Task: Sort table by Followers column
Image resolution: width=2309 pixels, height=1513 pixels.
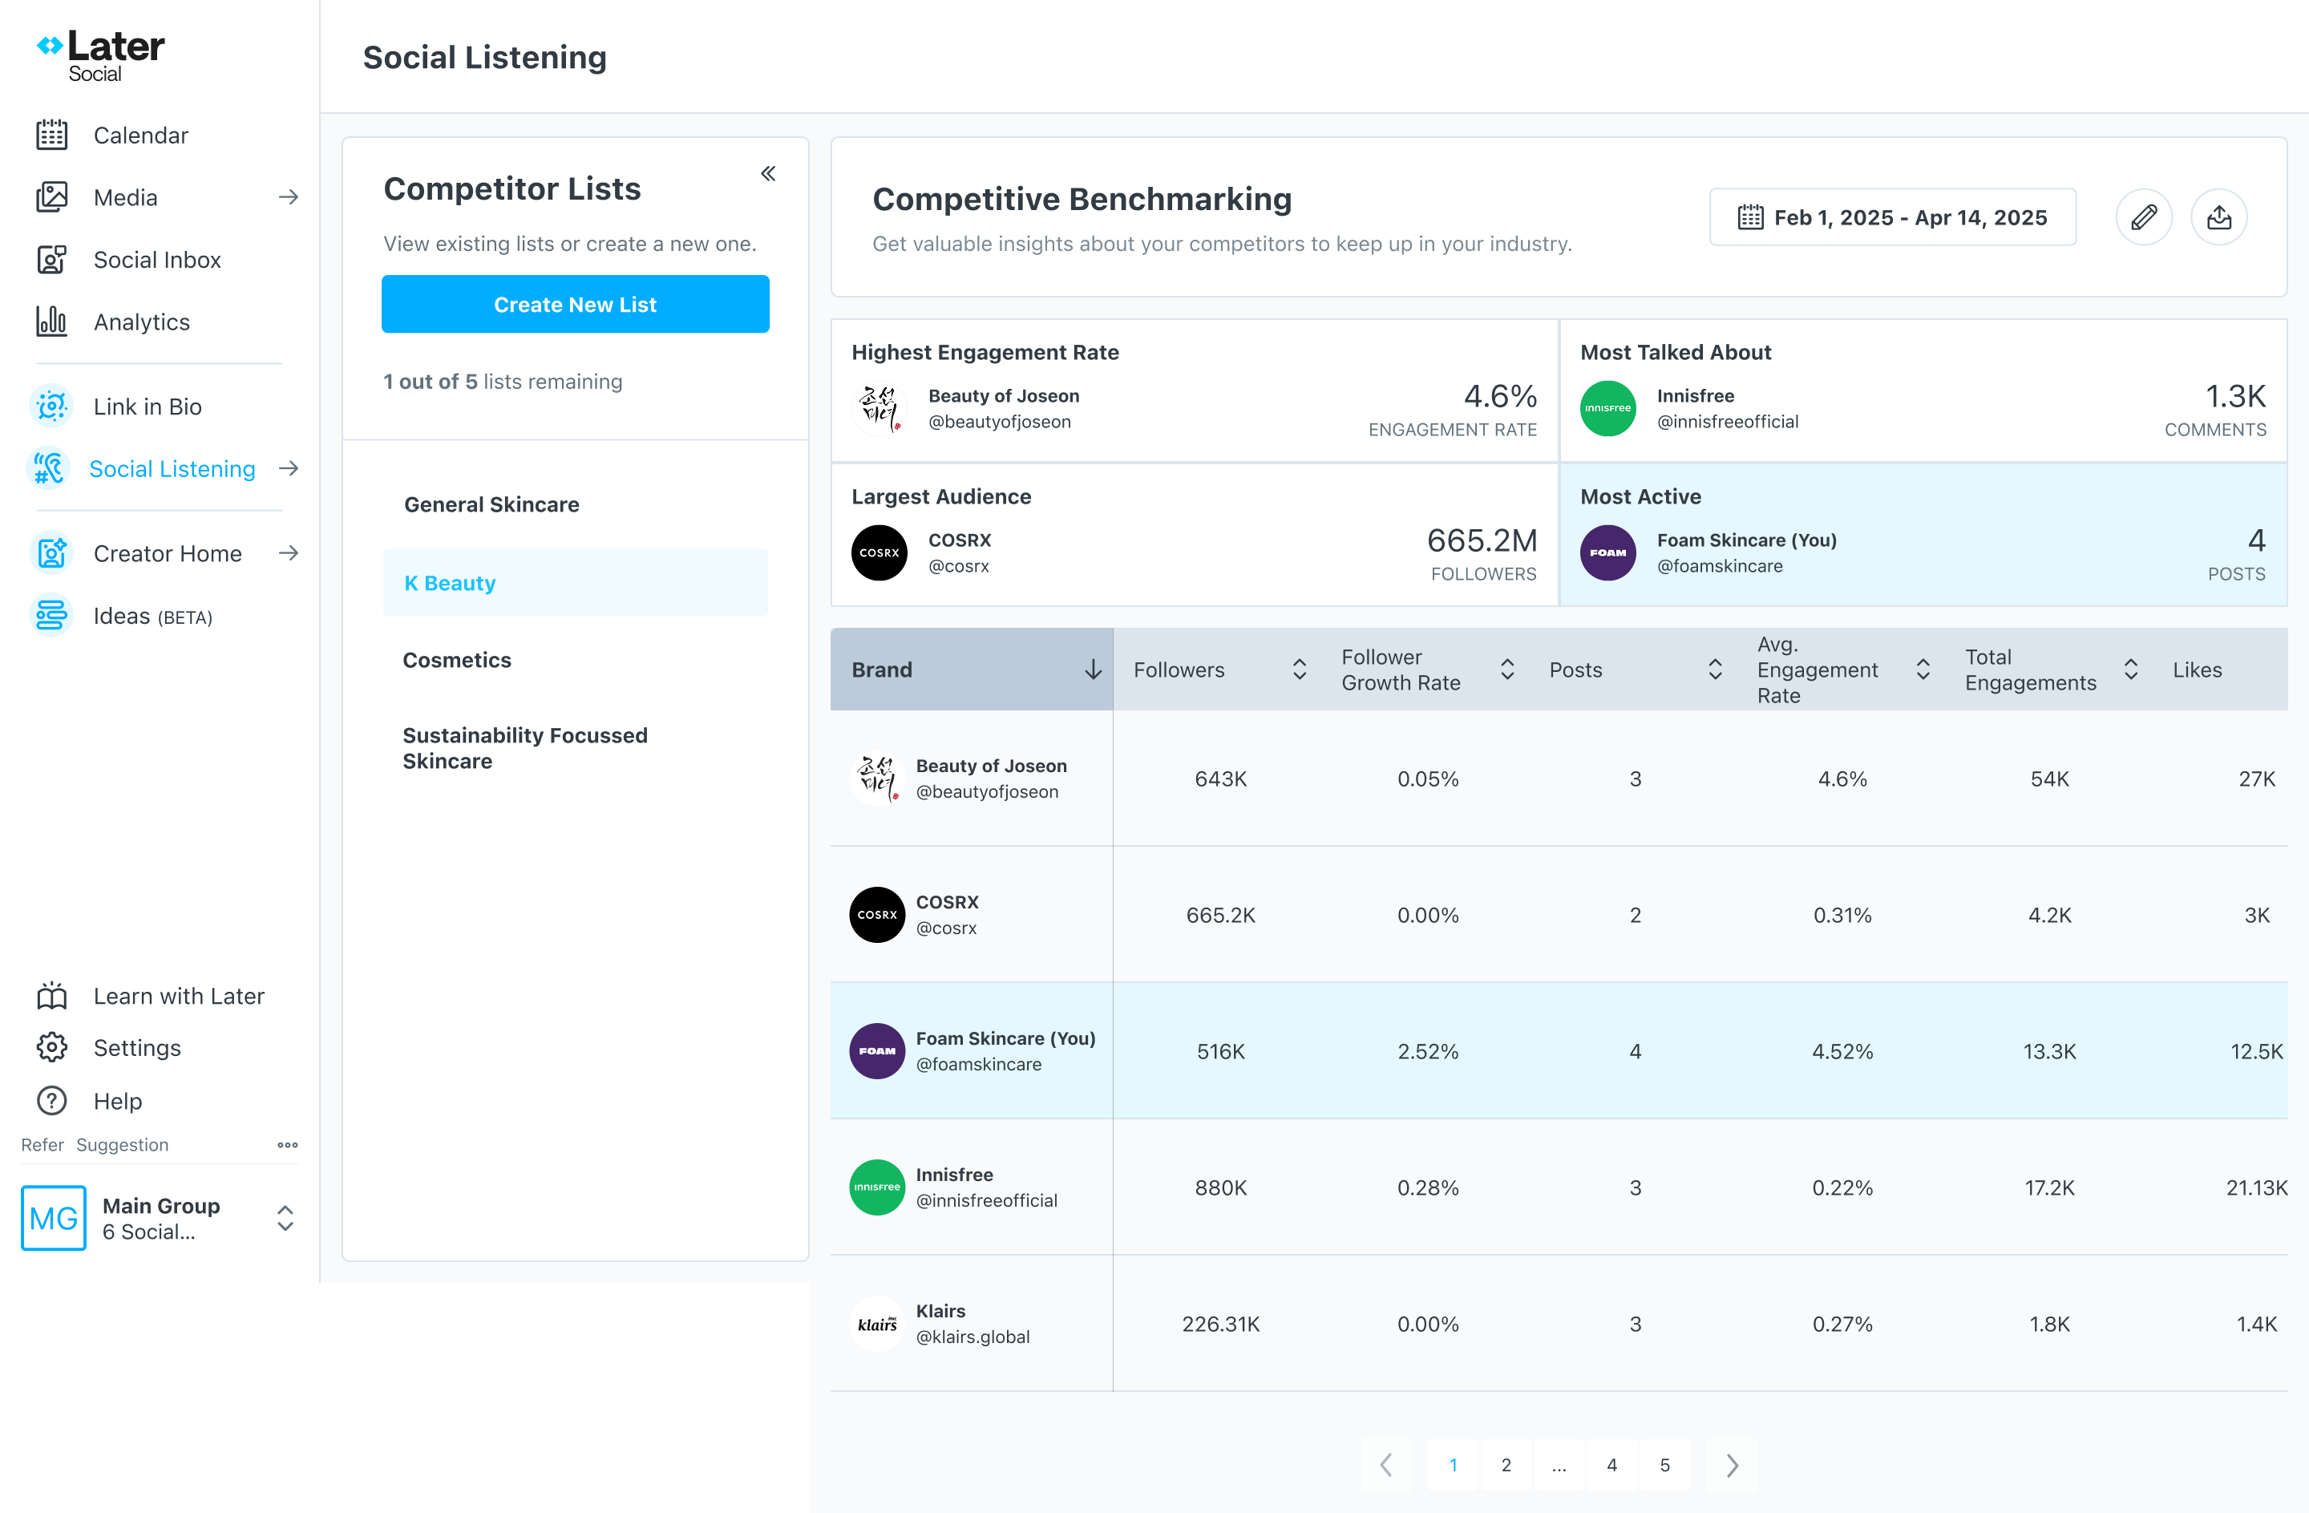Action: (1299, 670)
